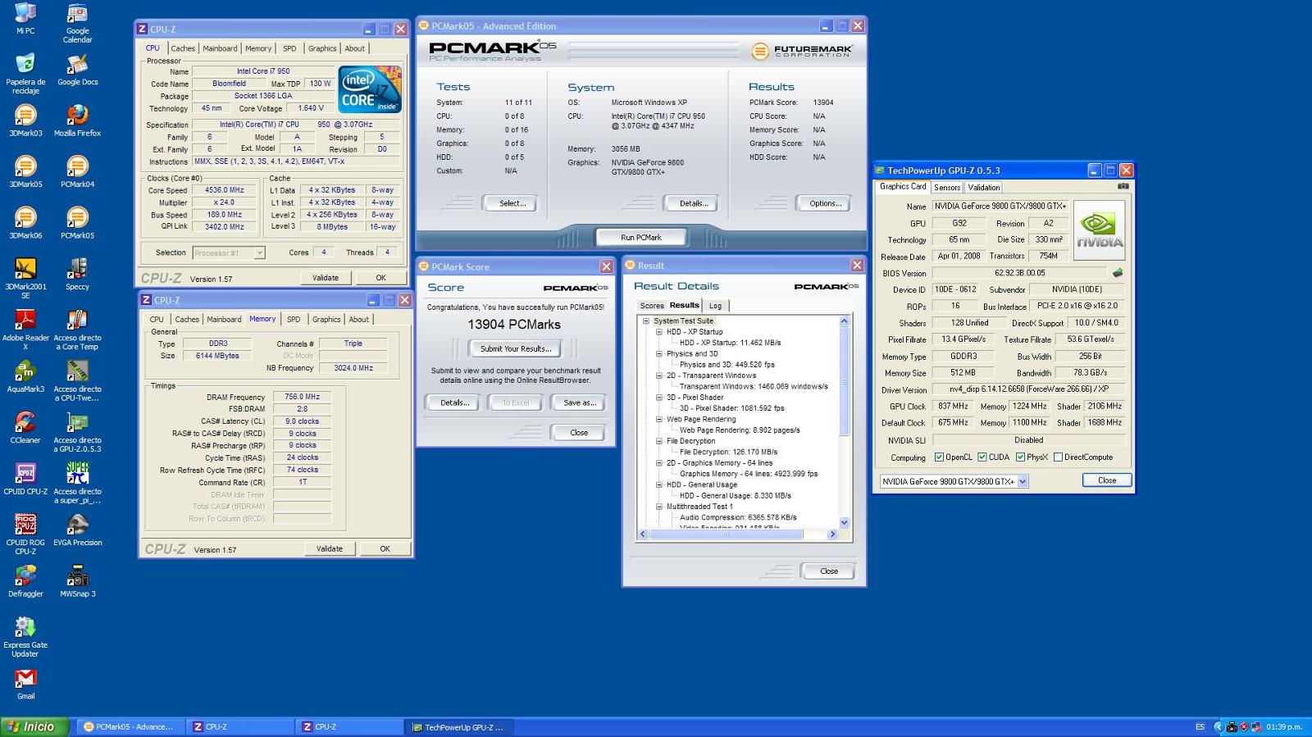Launch PCMark05 desktop shortcut

point(77,223)
